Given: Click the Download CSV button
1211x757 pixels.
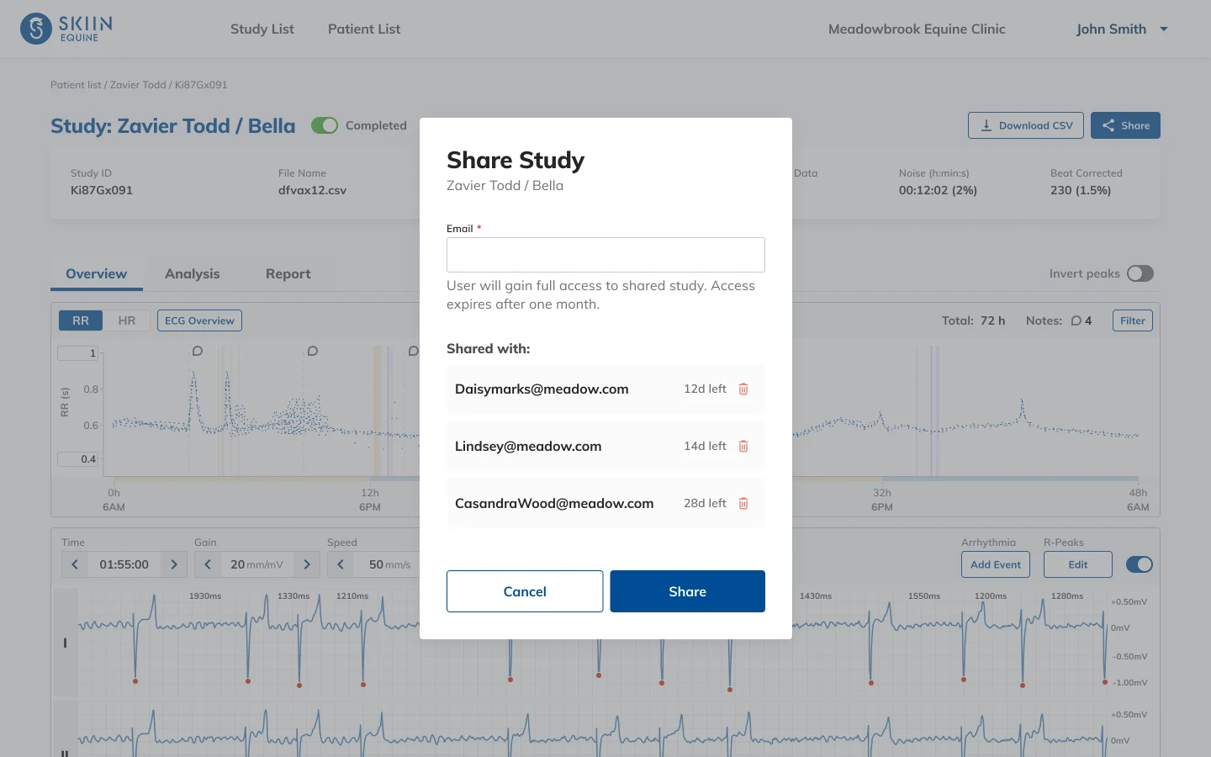Looking at the screenshot, I should click(x=1026, y=125).
